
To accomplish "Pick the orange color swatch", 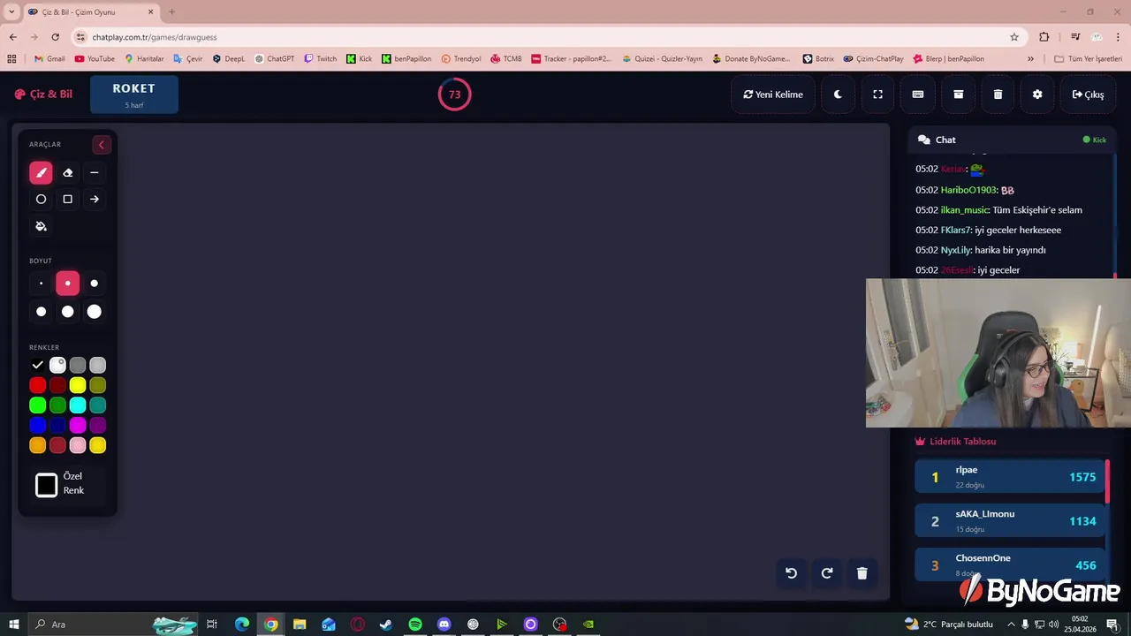I will point(37,446).
